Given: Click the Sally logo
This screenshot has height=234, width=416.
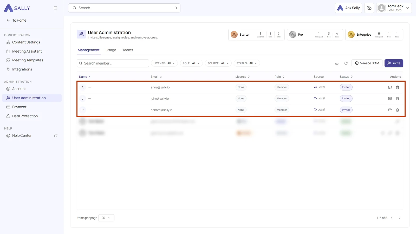Looking at the screenshot, I should click(x=17, y=8).
